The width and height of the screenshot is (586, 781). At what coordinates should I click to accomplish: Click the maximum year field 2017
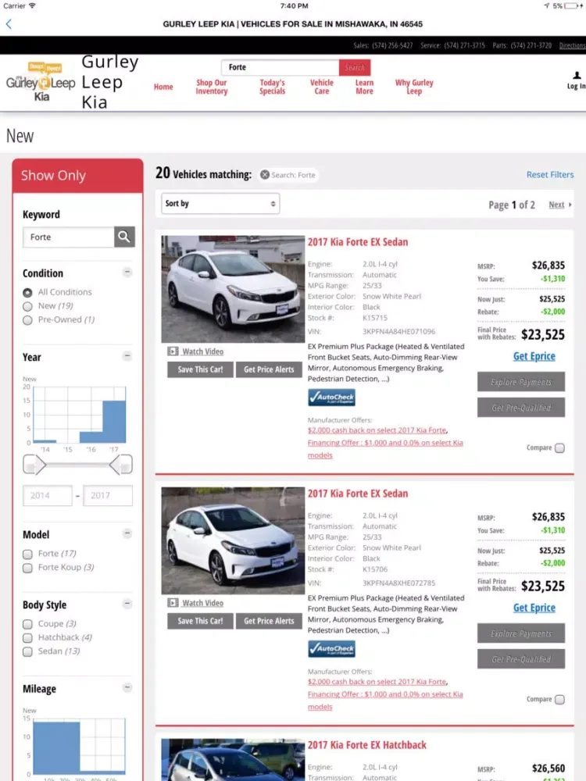tap(108, 496)
